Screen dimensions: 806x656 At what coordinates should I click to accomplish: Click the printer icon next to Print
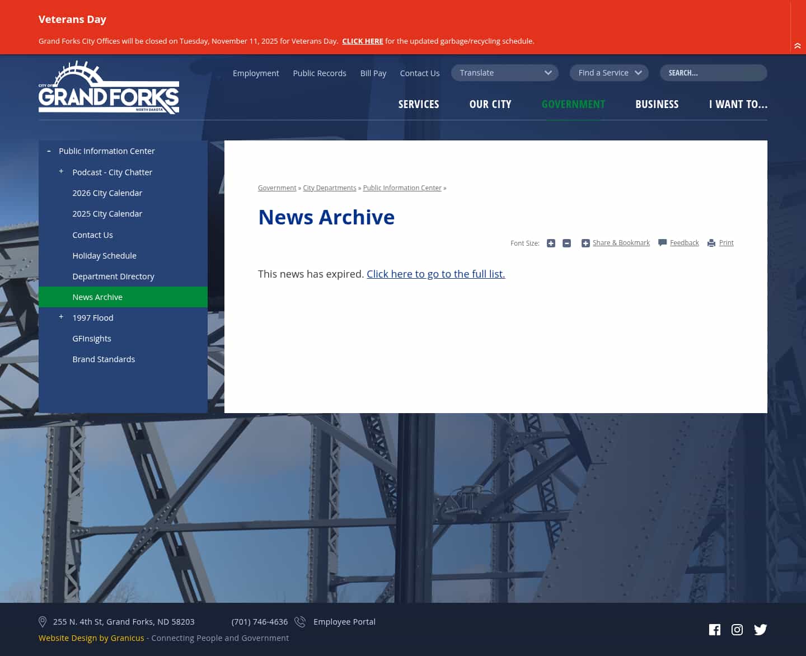(x=711, y=243)
